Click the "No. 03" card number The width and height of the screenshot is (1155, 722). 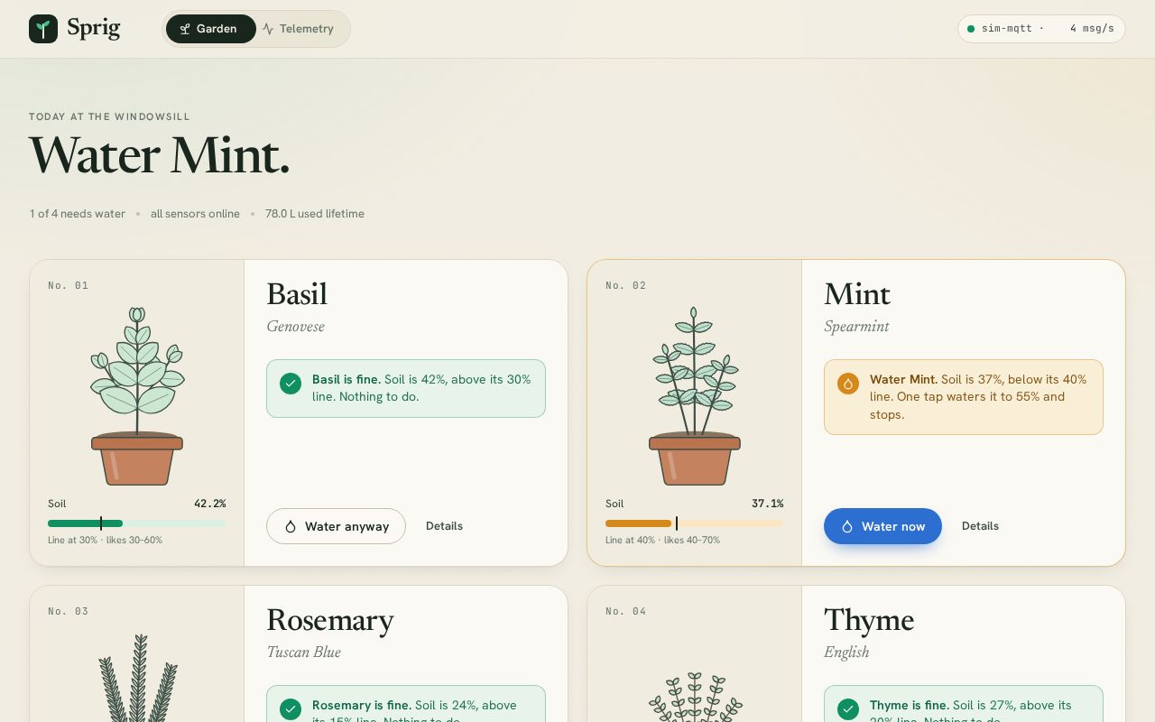(69, 611)
